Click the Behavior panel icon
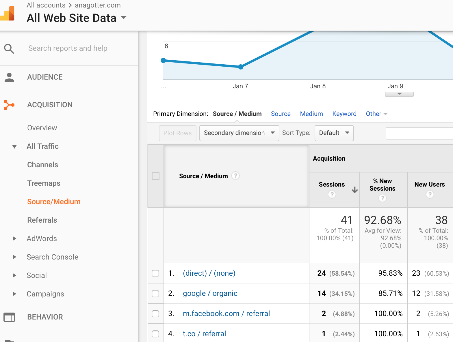 9,317
